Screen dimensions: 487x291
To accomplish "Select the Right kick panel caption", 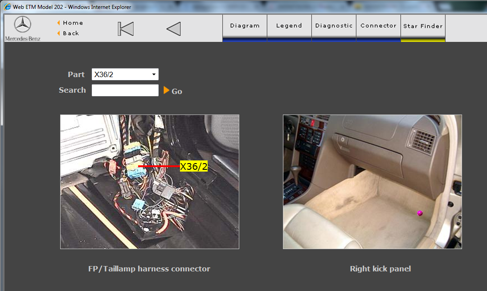I will [381, 269].
